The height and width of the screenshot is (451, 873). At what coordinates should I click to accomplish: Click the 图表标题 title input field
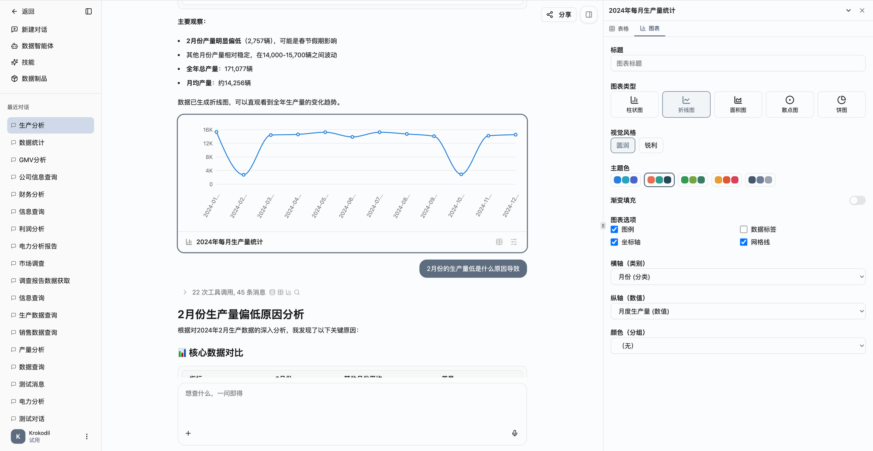click(738, 63)
